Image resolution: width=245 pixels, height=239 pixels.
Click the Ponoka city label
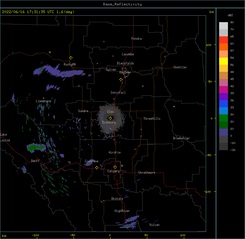[136, 39]
